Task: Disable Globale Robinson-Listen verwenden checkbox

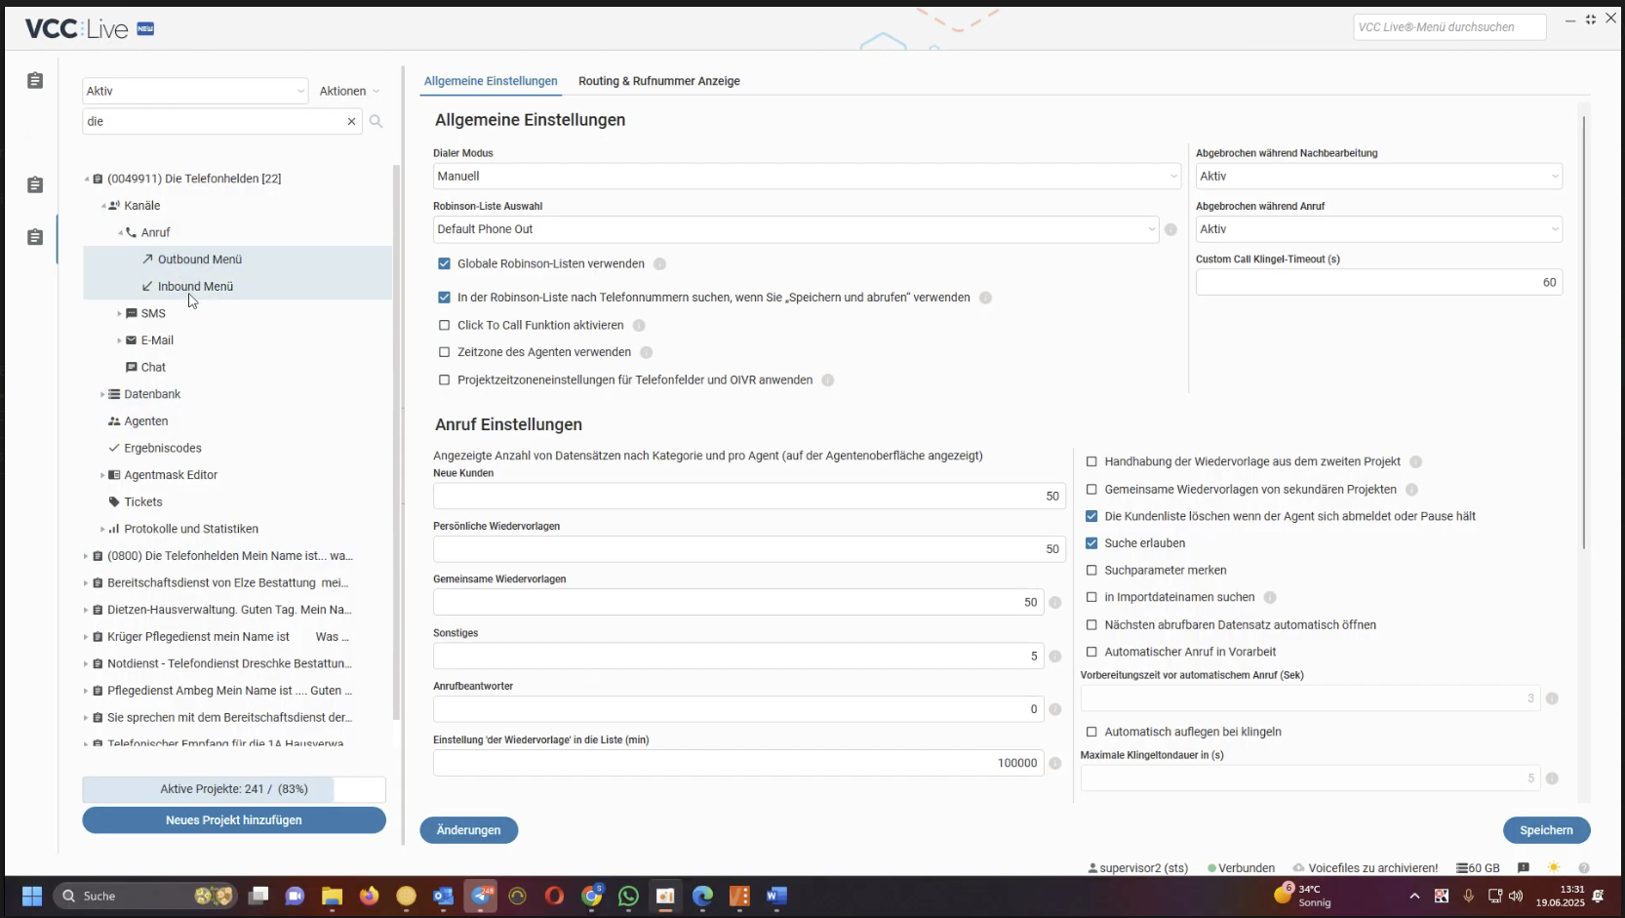Action: coord(445,263)
